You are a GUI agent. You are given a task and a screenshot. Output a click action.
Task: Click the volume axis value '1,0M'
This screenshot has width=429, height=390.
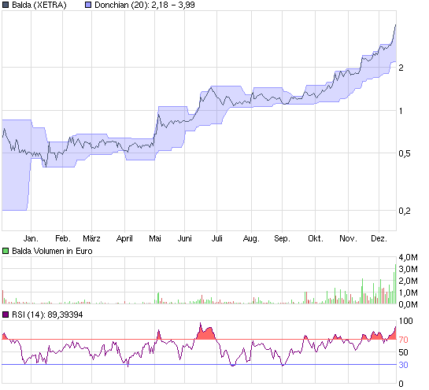click(408, 292)
